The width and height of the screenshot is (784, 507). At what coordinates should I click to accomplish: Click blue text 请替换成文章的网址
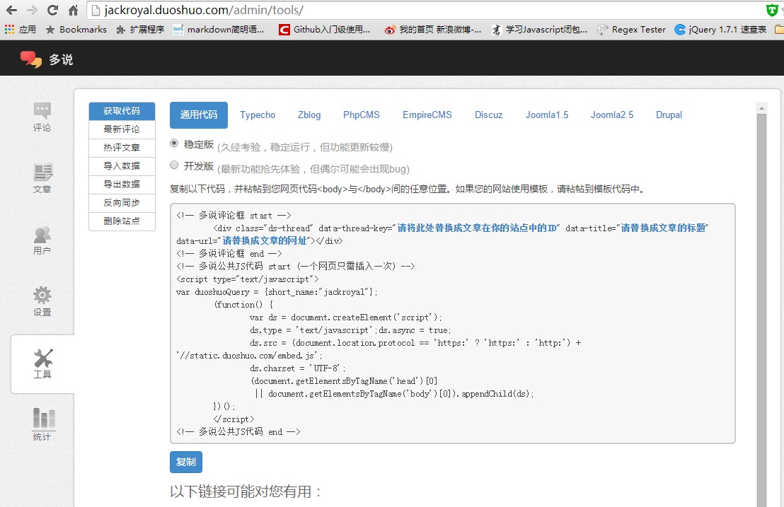pyautogui.click(x=265, y=240)
